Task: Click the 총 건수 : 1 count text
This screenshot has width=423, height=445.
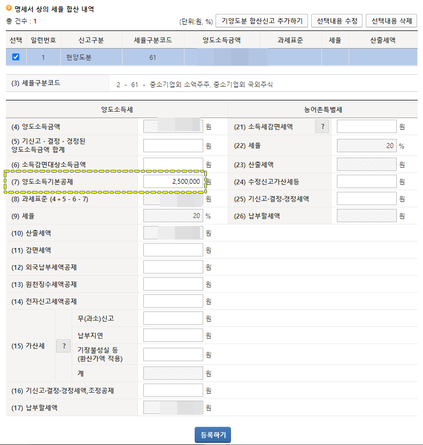Action: pyautogui.click(x=21, y=21)
